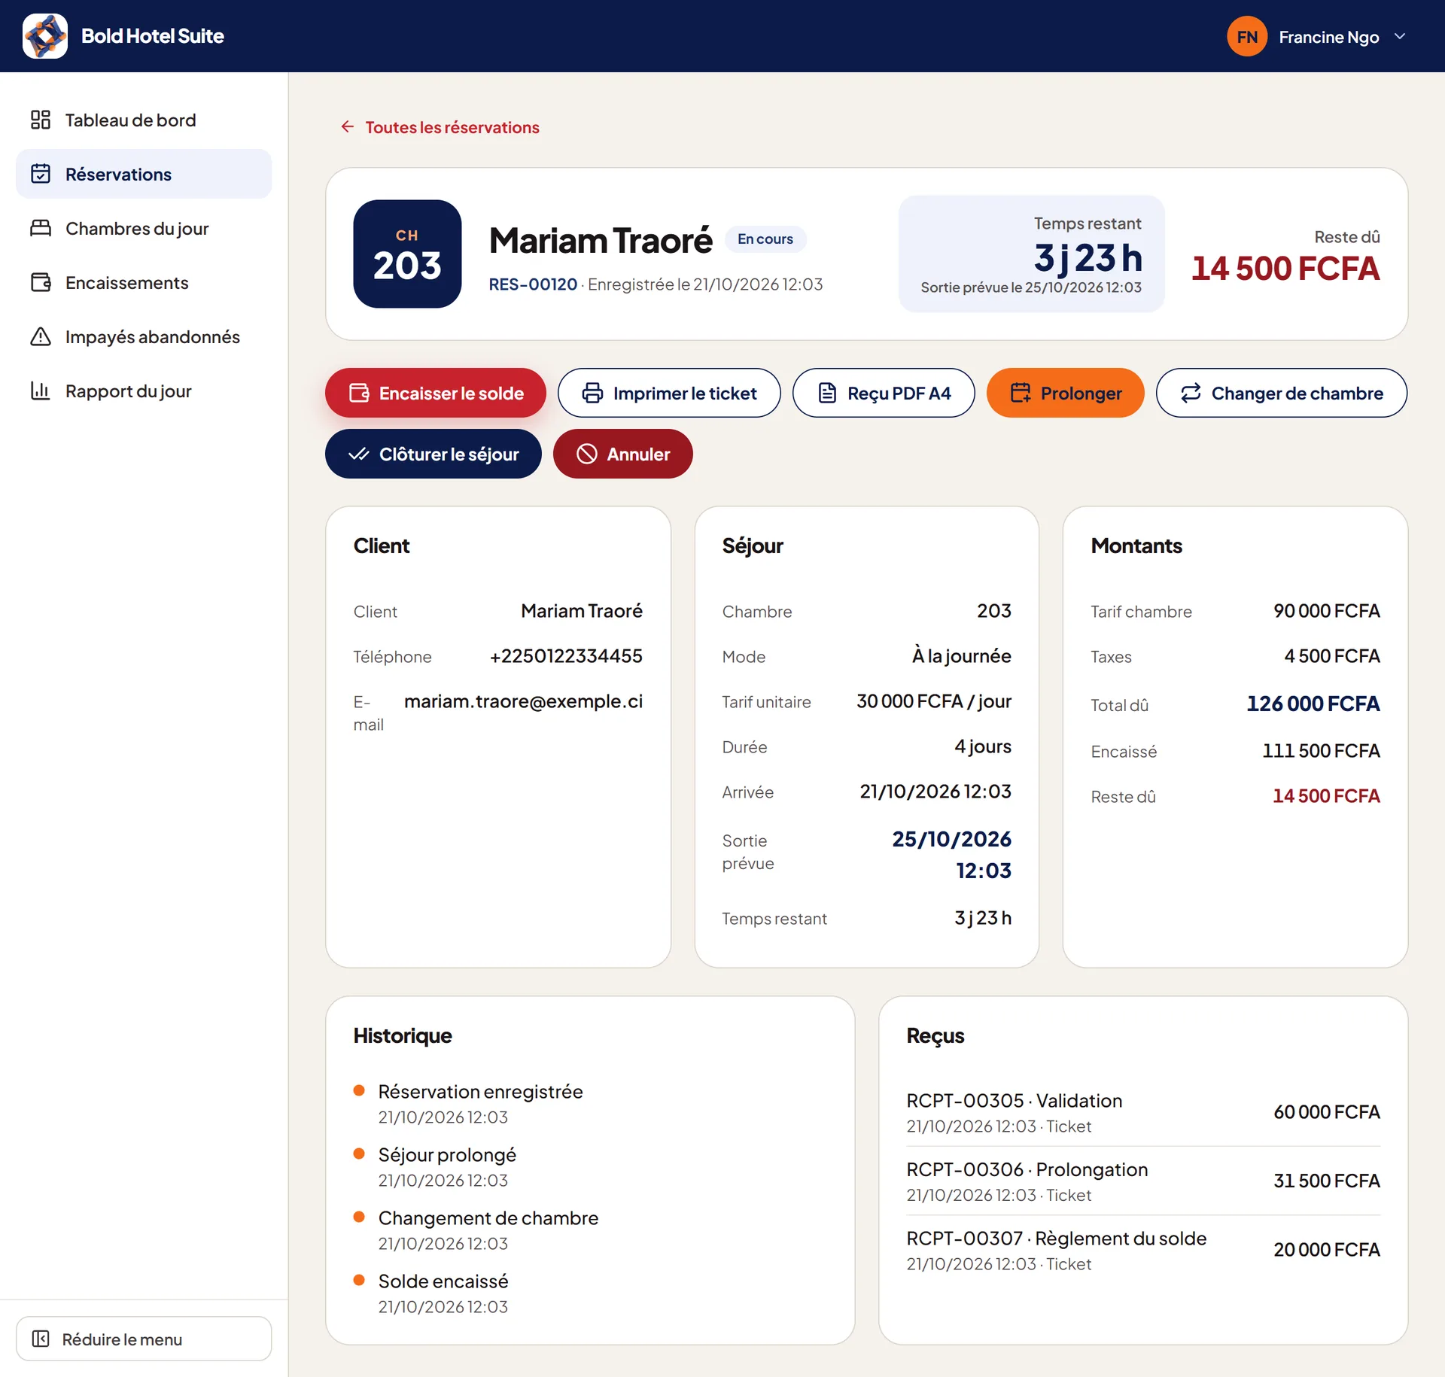Click the Clôturer le séjour button

[x=433, y=454]
